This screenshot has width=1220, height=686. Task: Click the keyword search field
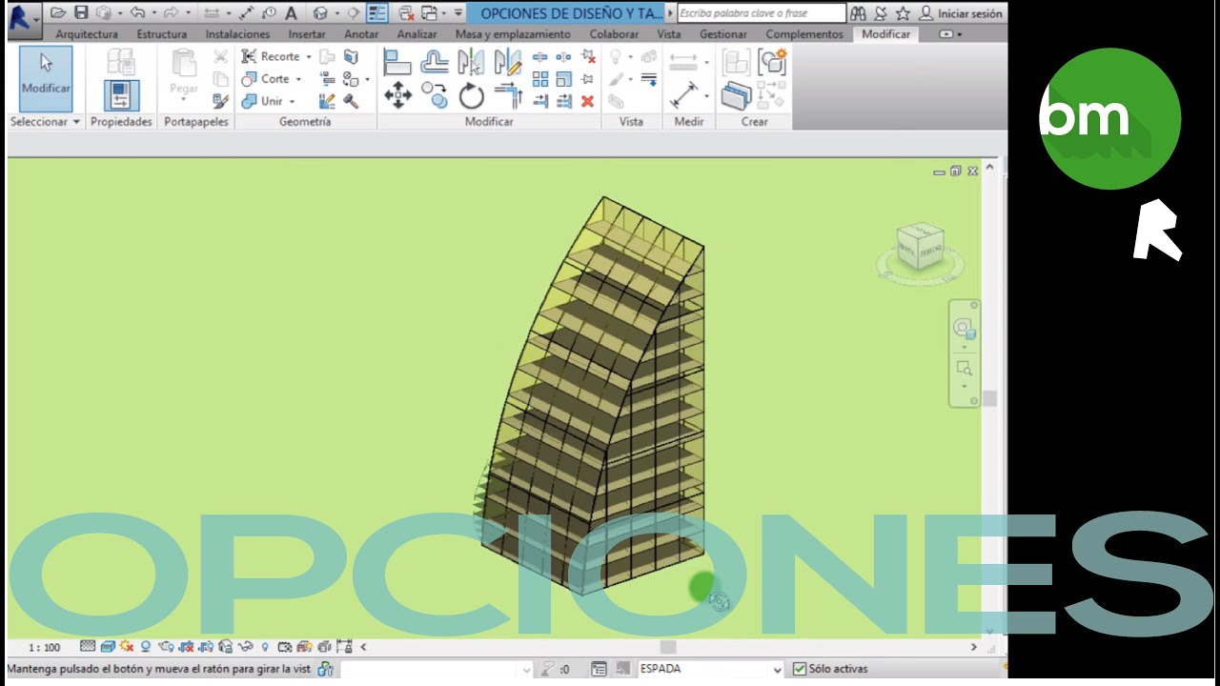pos(762,13)
